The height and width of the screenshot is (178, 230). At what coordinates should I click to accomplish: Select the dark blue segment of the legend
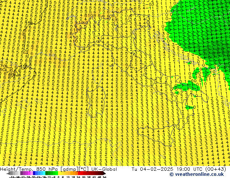[x=34, y=173]
